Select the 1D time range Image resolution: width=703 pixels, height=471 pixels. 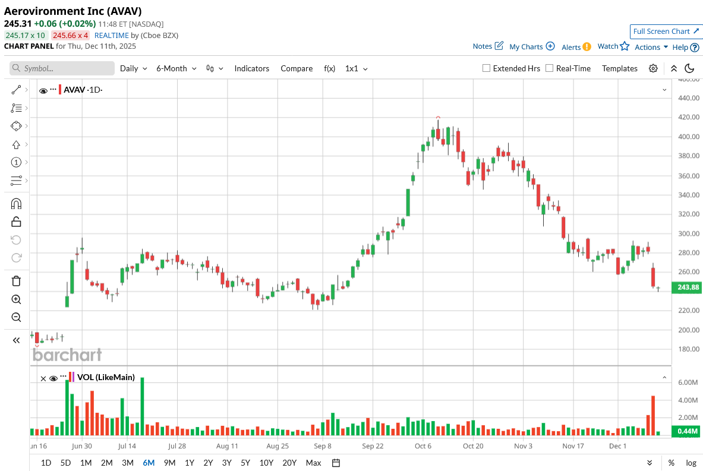pyautogui.click(x=46, y=463)
